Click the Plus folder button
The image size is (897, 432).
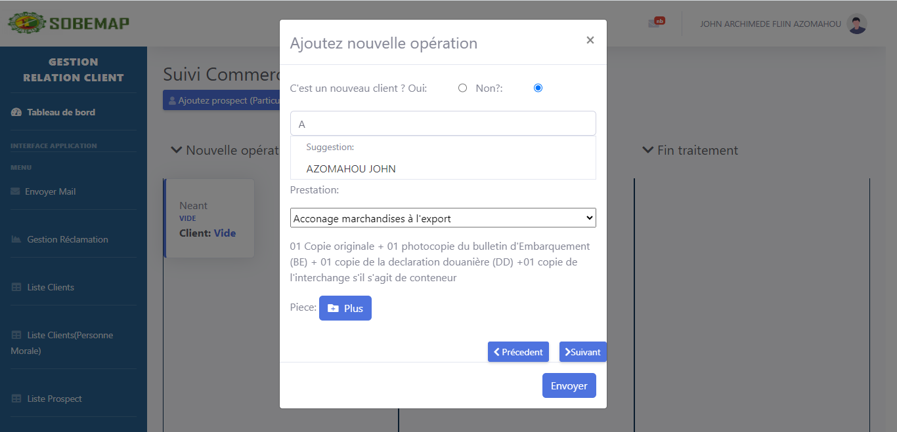[x=345, y=308]
